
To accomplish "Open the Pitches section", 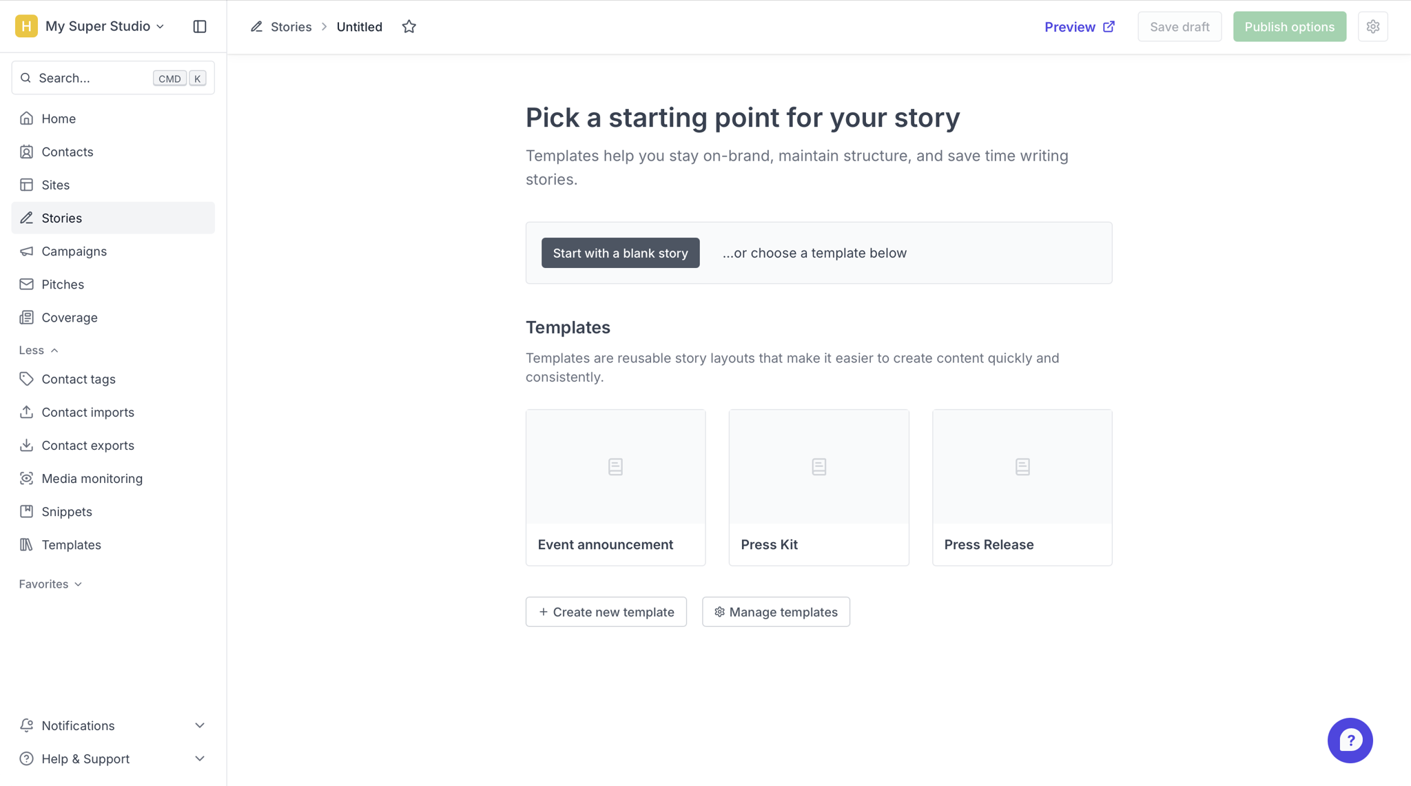I will point(63,285).
